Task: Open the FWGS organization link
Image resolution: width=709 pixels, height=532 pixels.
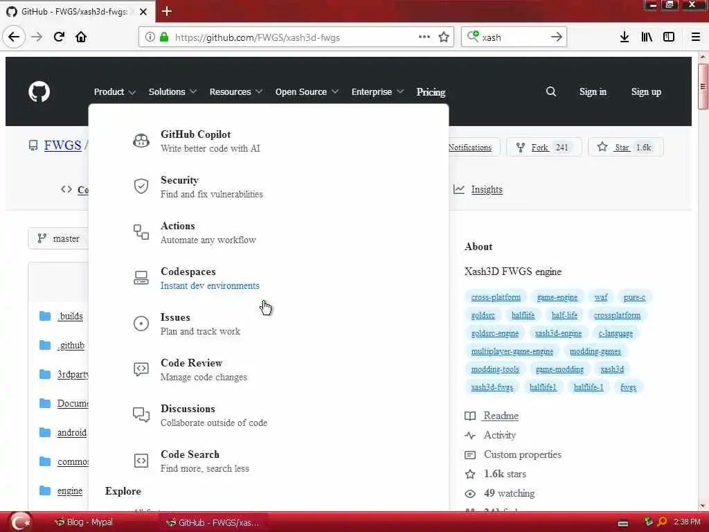Action: click(62, 145)
